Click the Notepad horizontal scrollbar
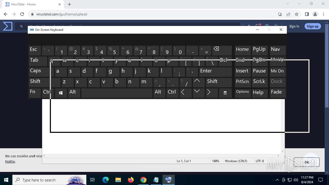 [x=161, y=156]
